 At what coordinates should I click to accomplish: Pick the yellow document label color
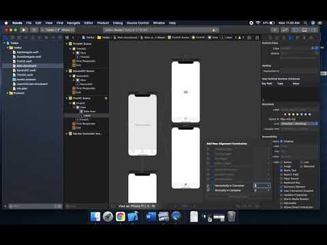click(x=294, y=114)
